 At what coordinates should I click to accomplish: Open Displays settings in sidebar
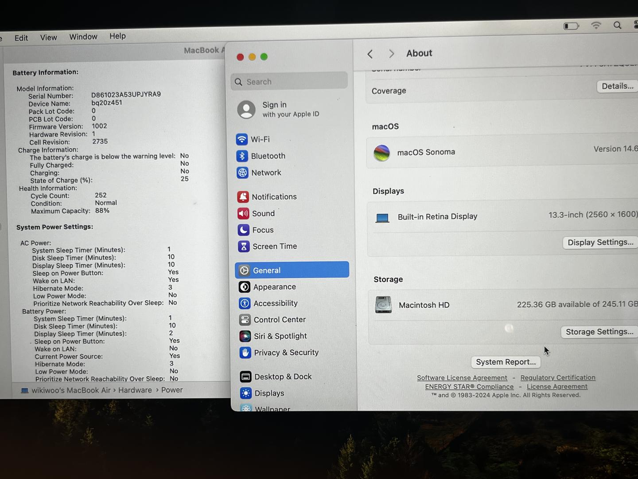coord(262,393)
